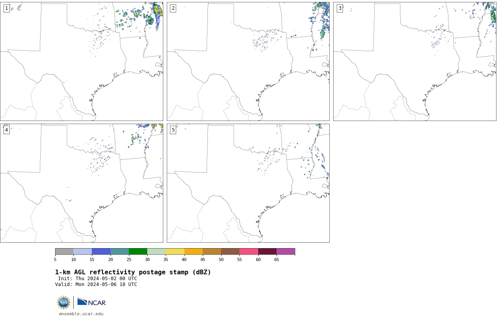Click the panel number 5 label
This screenshot has width=500, height=318.
173,130
